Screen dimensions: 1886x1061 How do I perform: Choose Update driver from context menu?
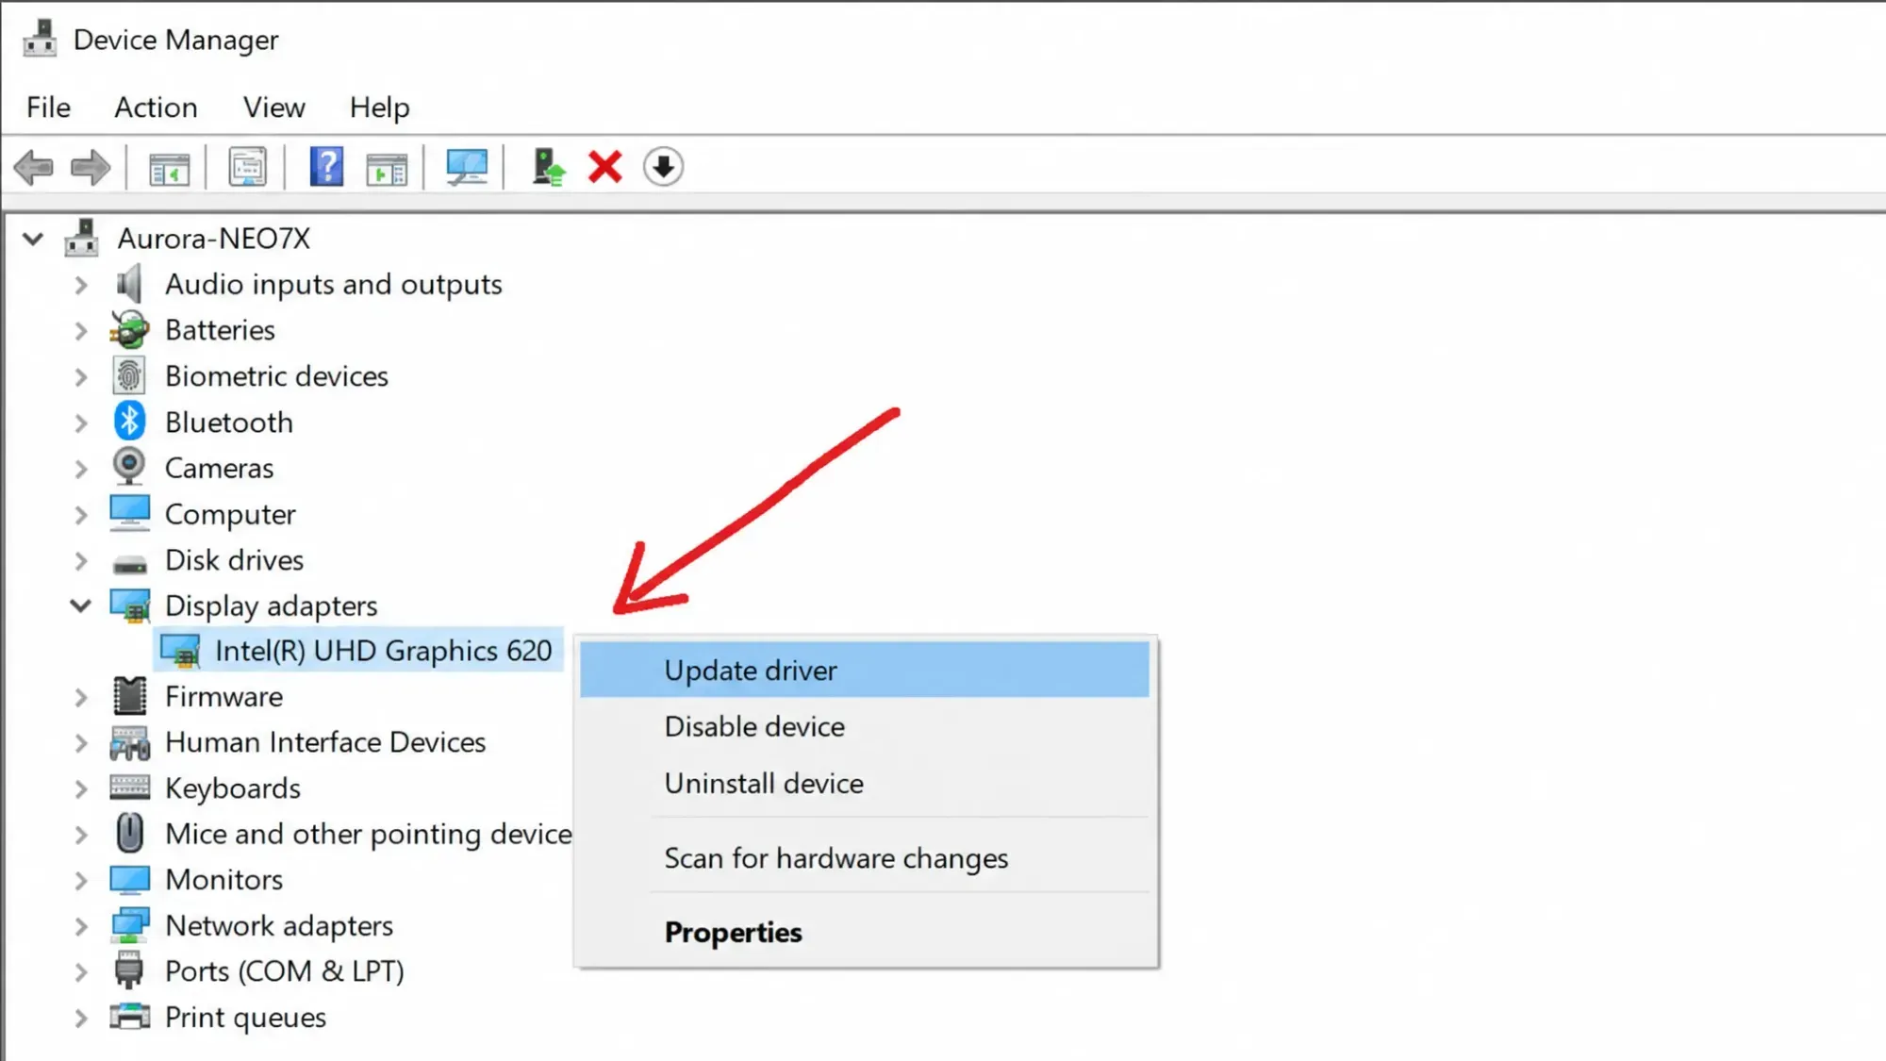865,670
